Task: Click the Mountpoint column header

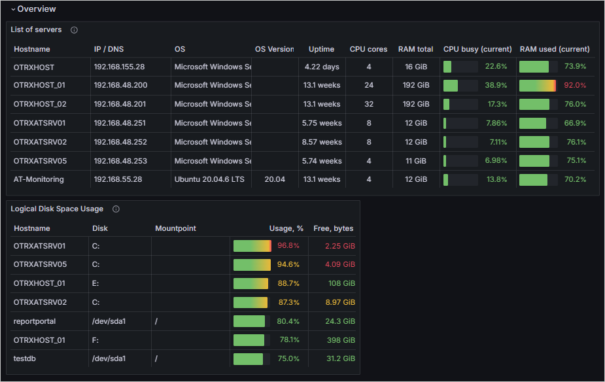Action: coord(175,228)
